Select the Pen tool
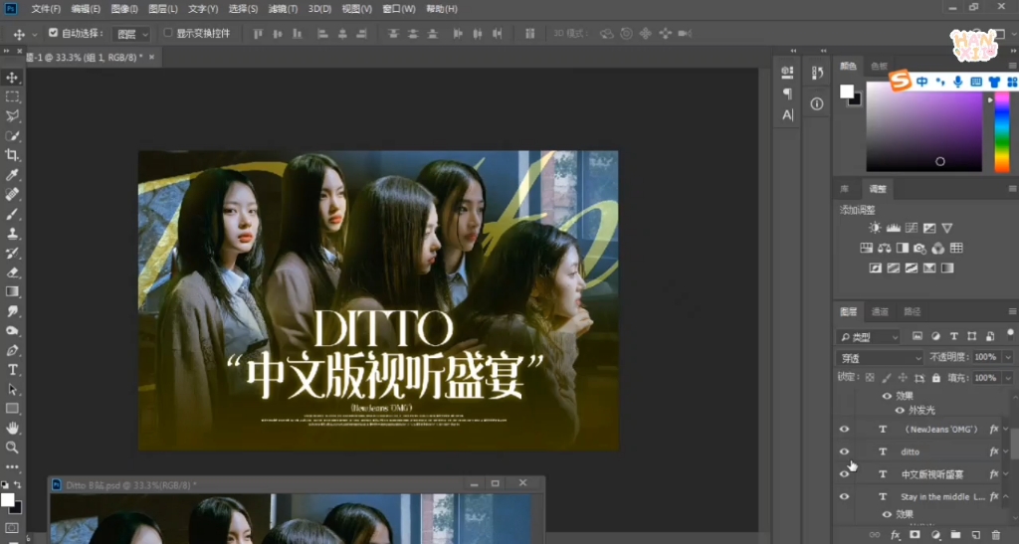Screen dimensions: 1019x544 click(x=12, y=350)
